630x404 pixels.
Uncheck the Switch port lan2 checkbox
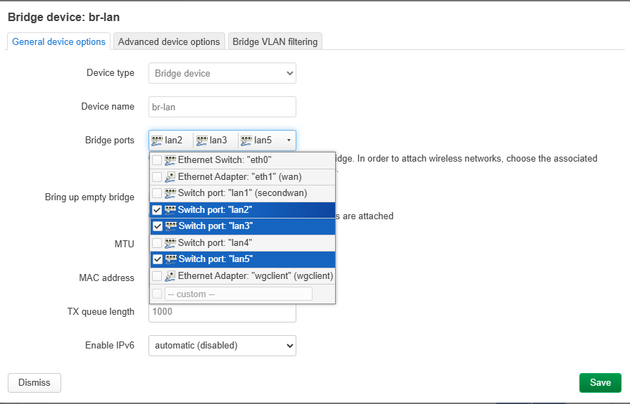coord(157,210)
